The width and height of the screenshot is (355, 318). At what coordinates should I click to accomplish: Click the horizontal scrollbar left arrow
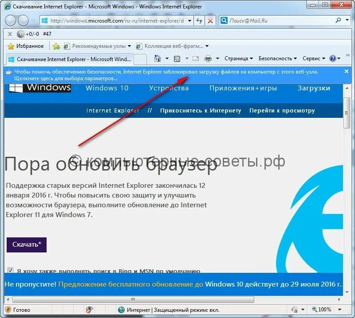8,299
